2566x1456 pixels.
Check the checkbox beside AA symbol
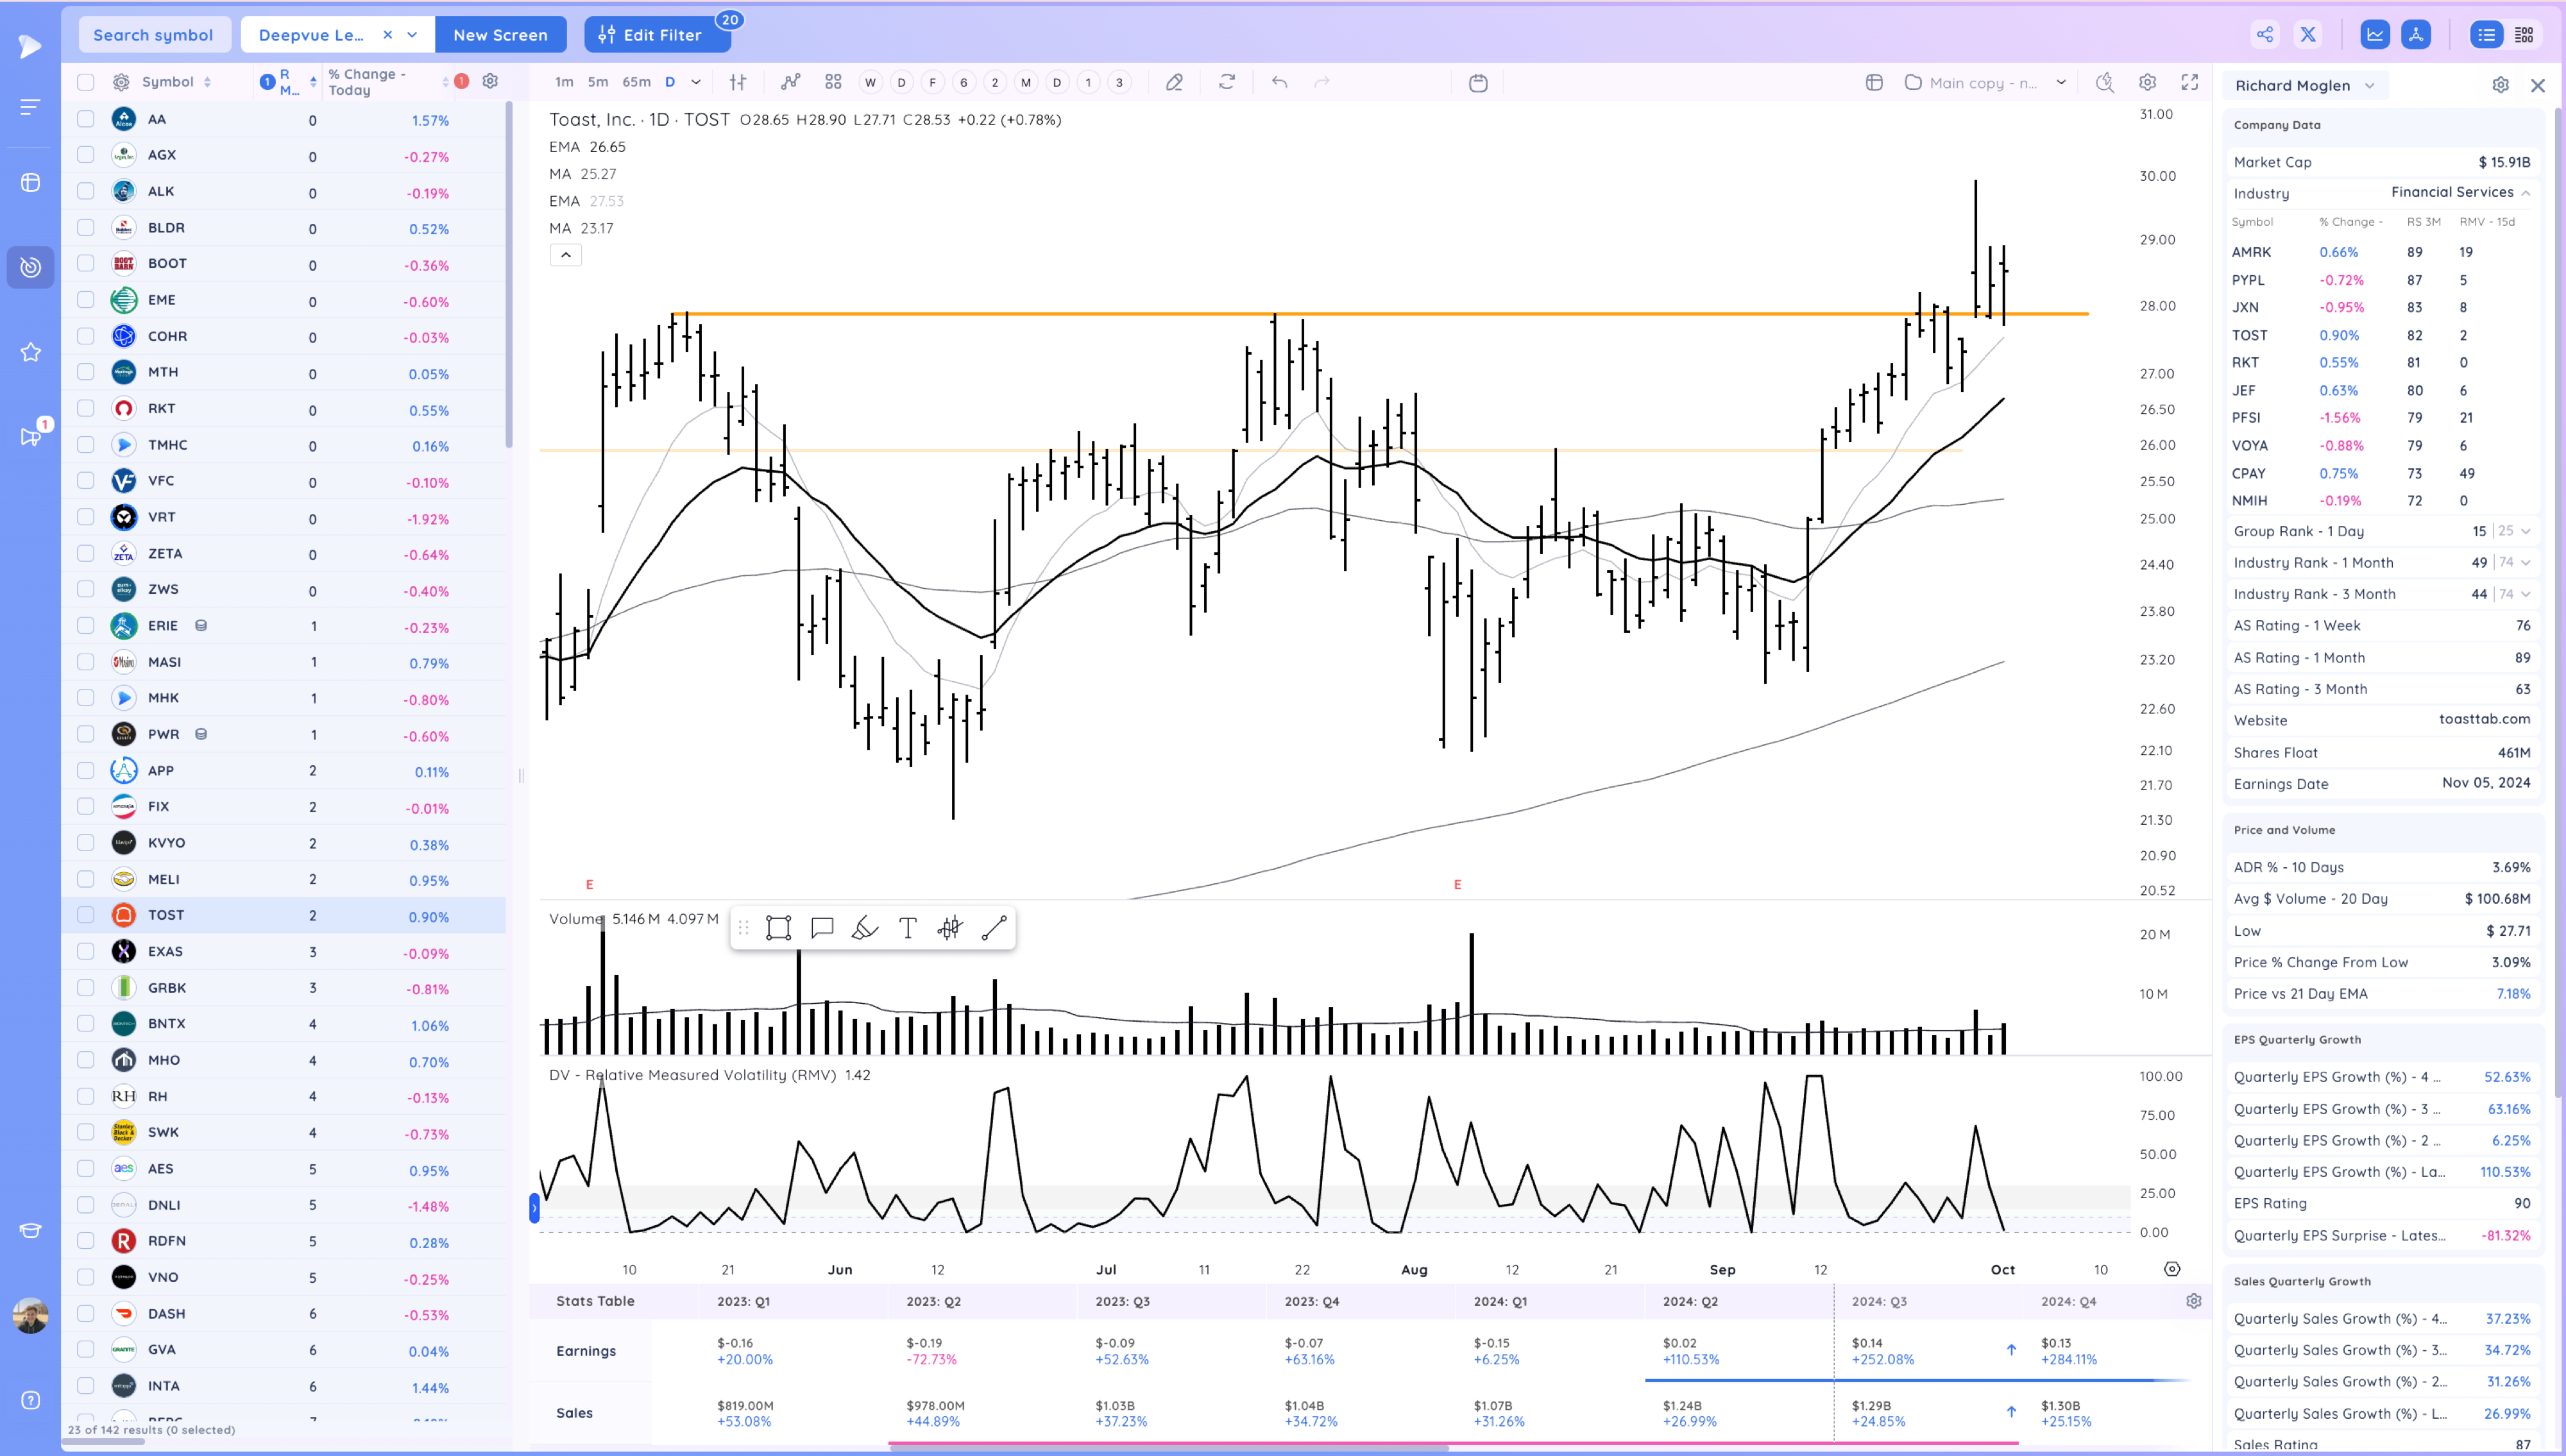pos(86,119)
